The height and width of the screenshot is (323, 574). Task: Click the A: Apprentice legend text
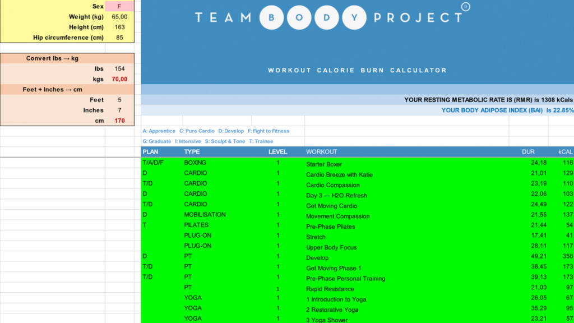(x=159, y=131)
